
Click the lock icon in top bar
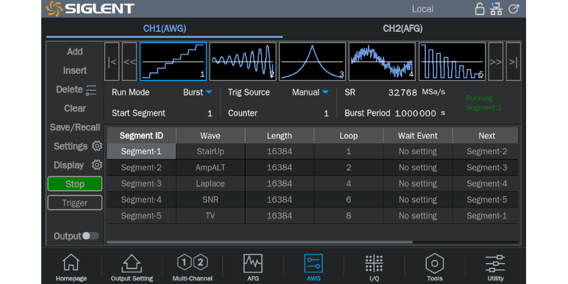(x=479, y=9)
